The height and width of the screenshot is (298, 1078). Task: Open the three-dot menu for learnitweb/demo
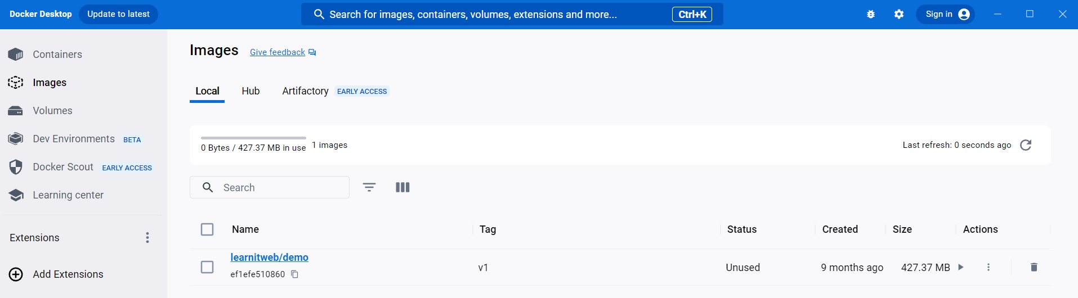point(988,267)
